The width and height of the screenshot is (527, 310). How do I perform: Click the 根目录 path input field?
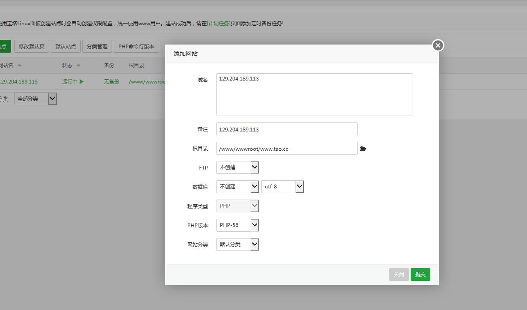pyautogui.click(x=287, y=149)
